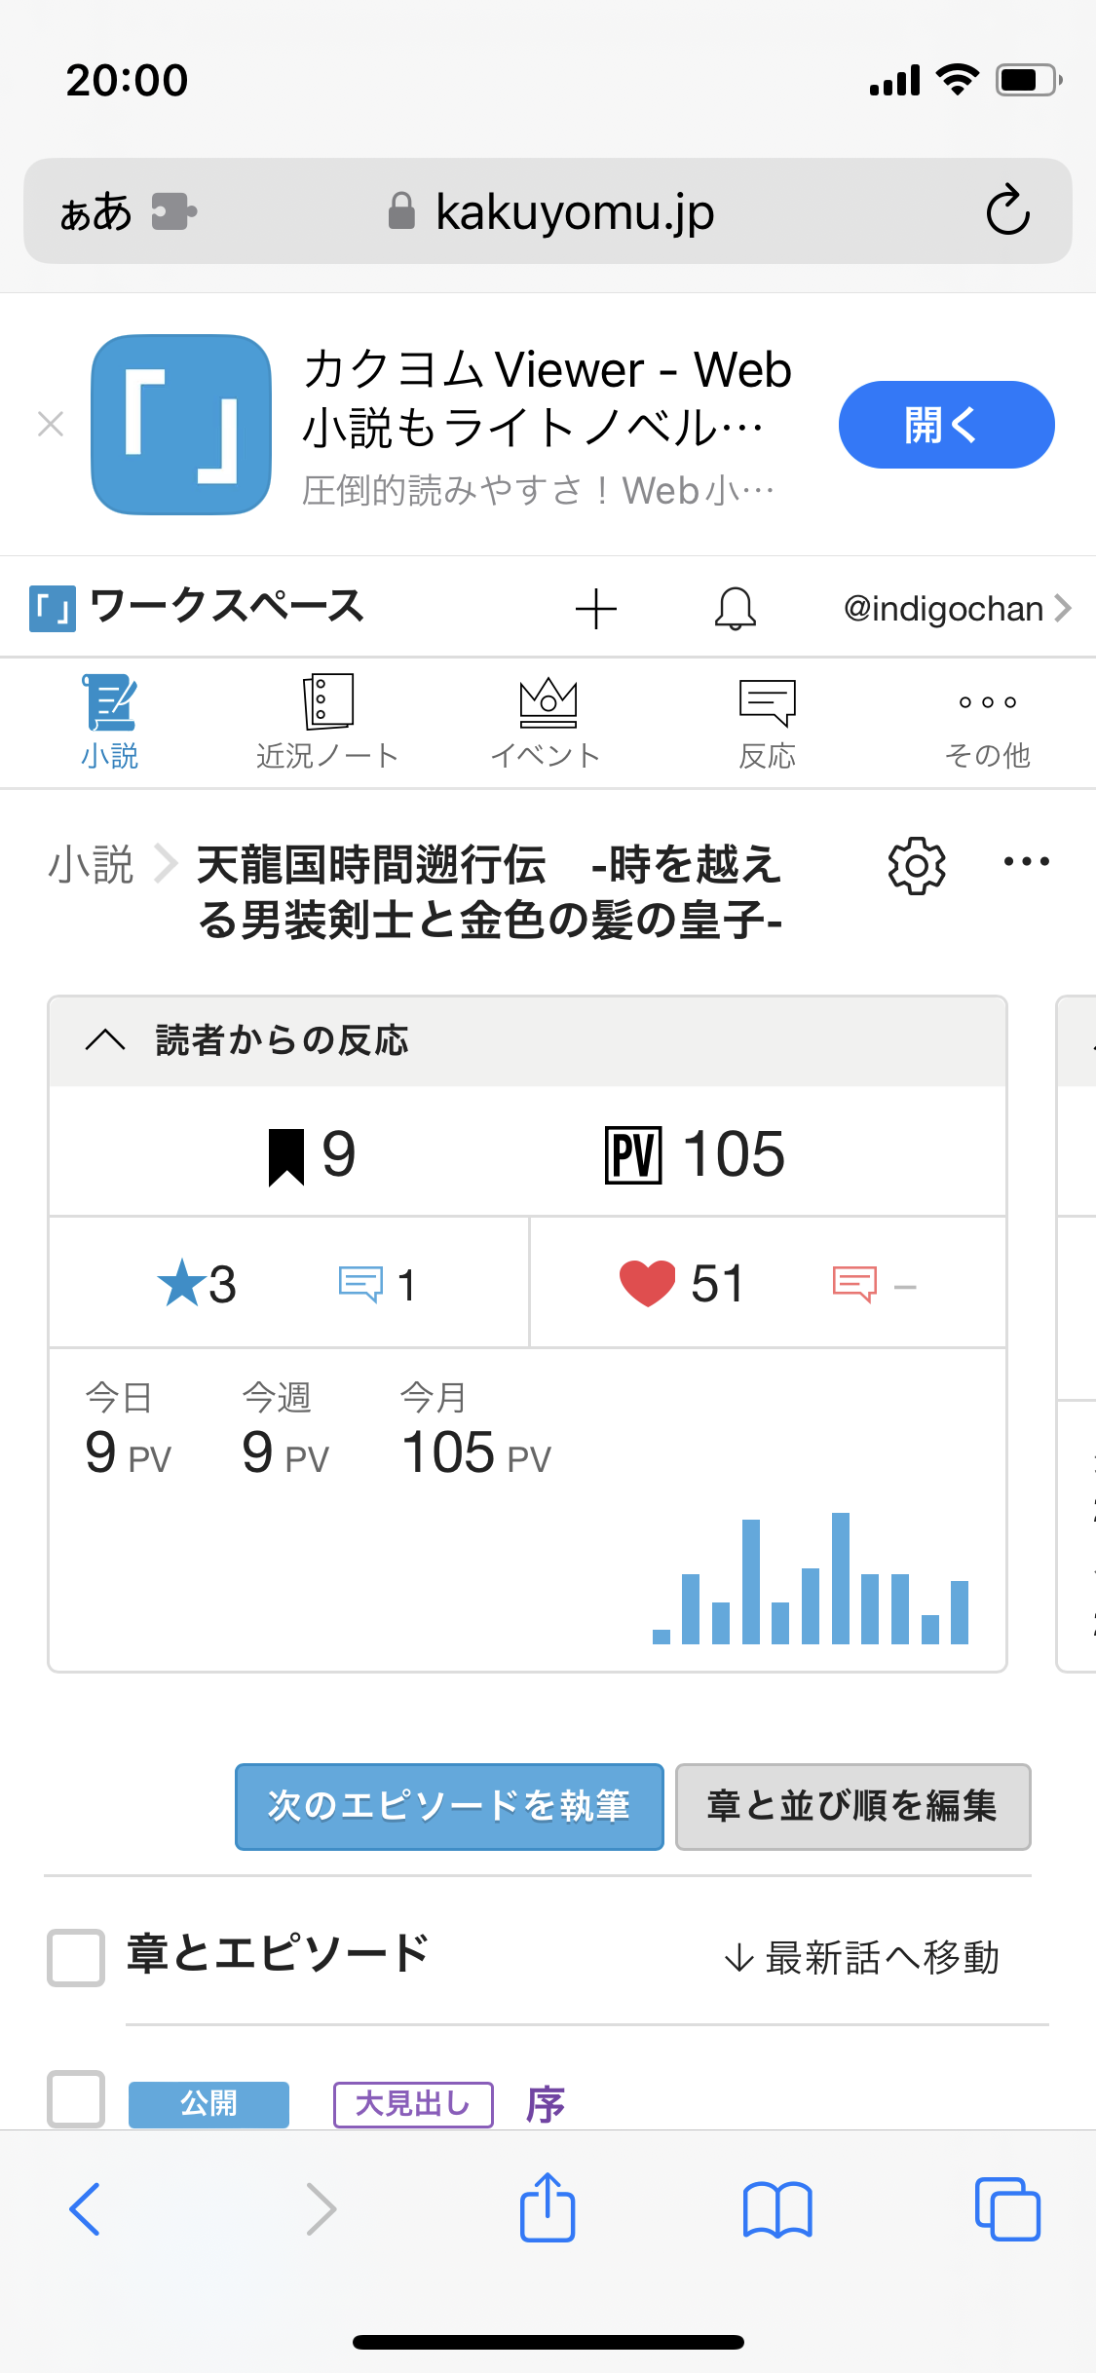
Task: Jump down via 最新話へ移動
Action: coord(862,1957)
